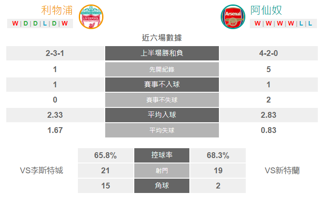Click the 平均入球 stat label
This screenshot has width=325, height=197.
click(x=162, y=115)
